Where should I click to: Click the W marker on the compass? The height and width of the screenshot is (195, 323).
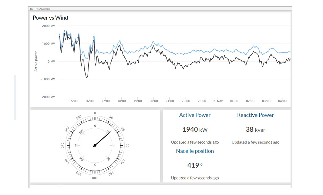(x=76, y=146)
